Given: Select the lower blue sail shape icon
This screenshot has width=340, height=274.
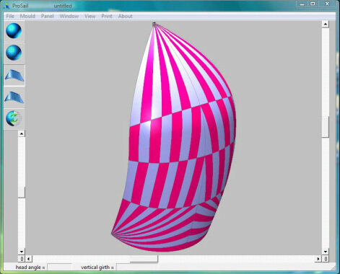Looking at the screenshot, I should [x=14, y=97].
